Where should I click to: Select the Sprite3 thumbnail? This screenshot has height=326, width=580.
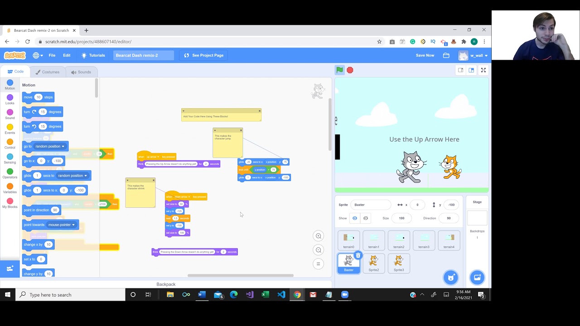[x=399, y=264]
